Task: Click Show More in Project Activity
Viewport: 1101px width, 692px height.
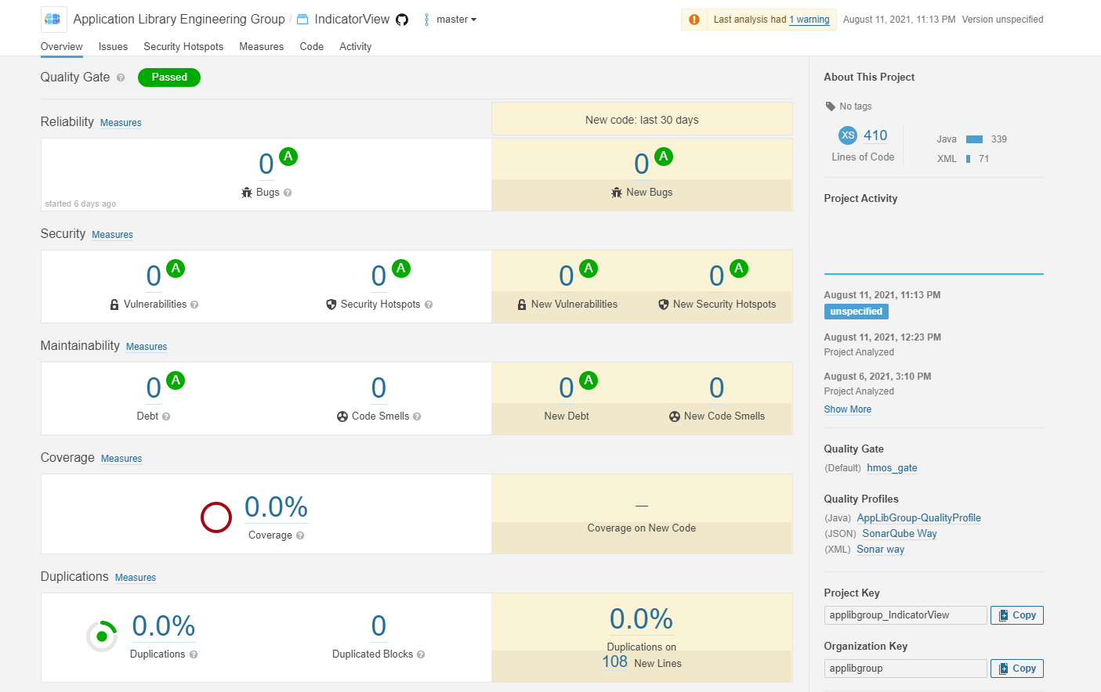Action: 848,409
